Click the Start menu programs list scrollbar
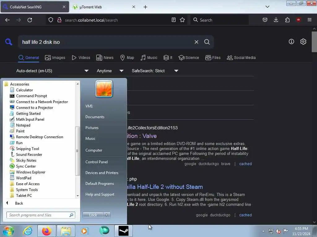Viewport: 317px width, 237px height. (78, 151)
